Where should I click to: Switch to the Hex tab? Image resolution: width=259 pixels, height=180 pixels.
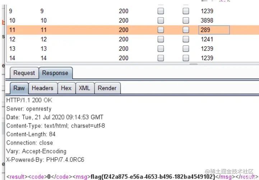66,88
